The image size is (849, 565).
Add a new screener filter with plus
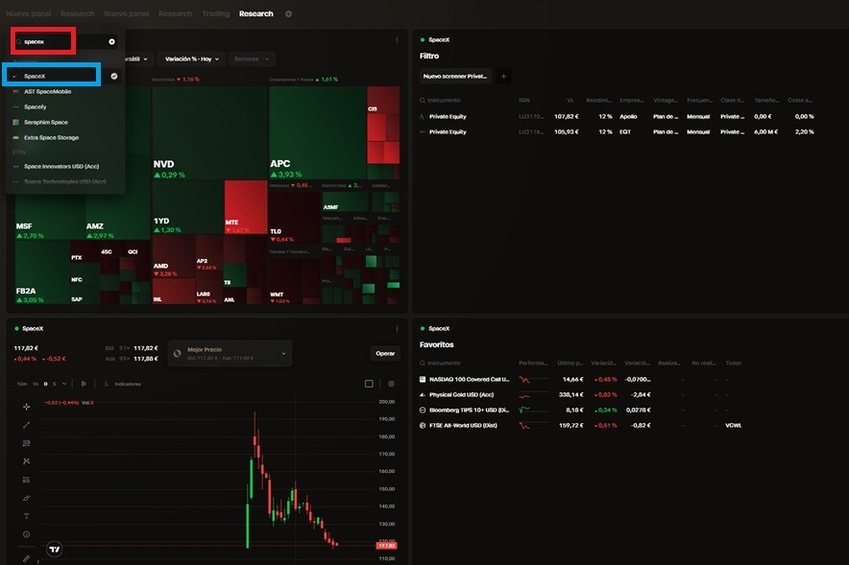point(503,76)
